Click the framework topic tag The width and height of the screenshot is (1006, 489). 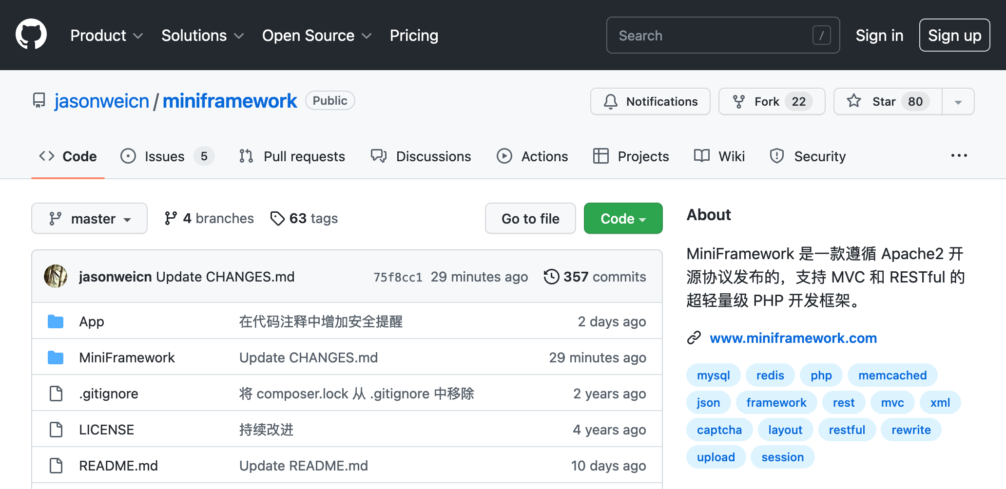tap(776, 402)
